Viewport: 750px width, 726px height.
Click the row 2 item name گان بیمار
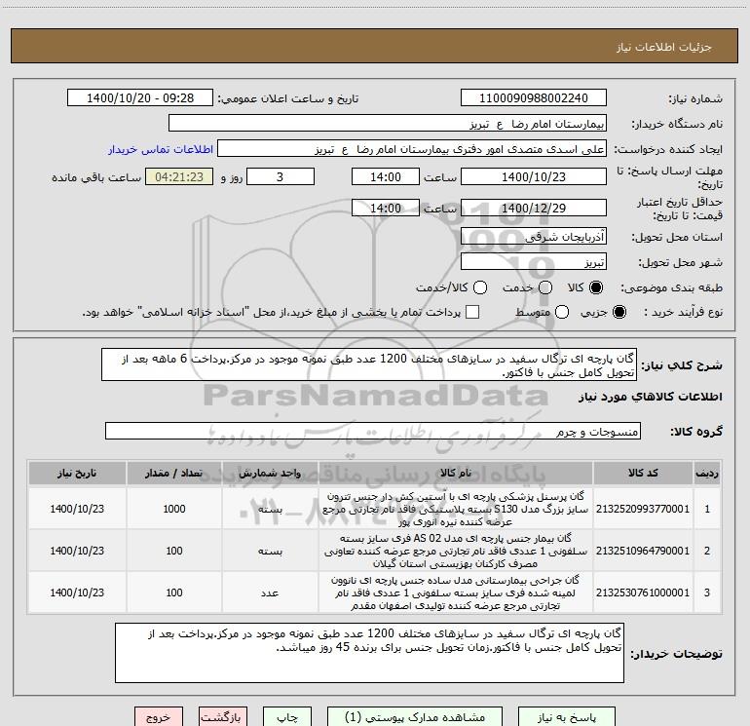(456, 551)
